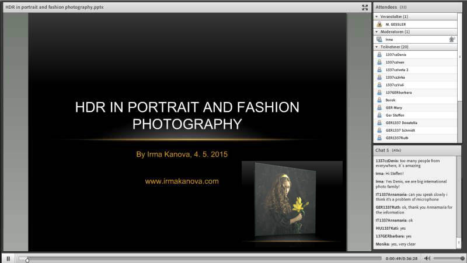Screen dimensions: 467x263
Task: Adjust the volume slider
Action: (x=448, y=258)
